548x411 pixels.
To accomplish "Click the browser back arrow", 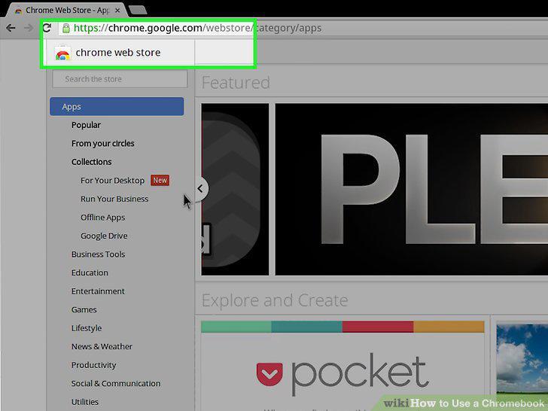I will tap(11, 28).
